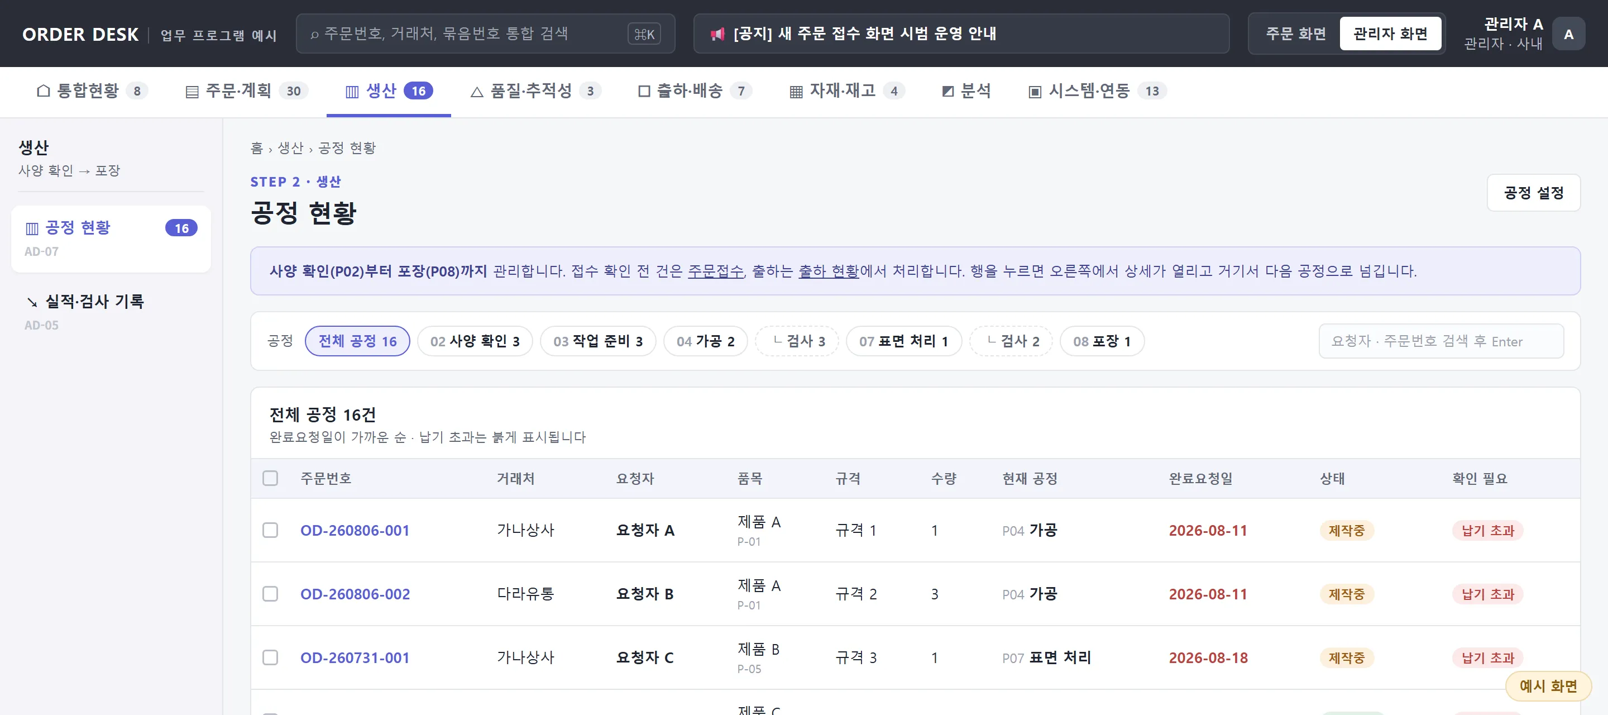
Task: Click the ORDER DESK logo
Action: point(80,34)
